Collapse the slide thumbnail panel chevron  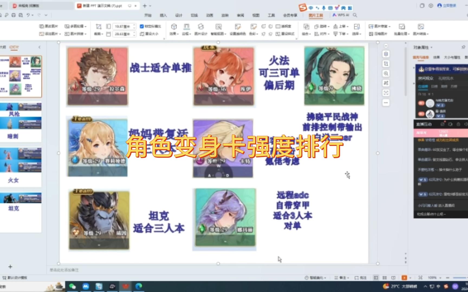click(x=40, y=47)
